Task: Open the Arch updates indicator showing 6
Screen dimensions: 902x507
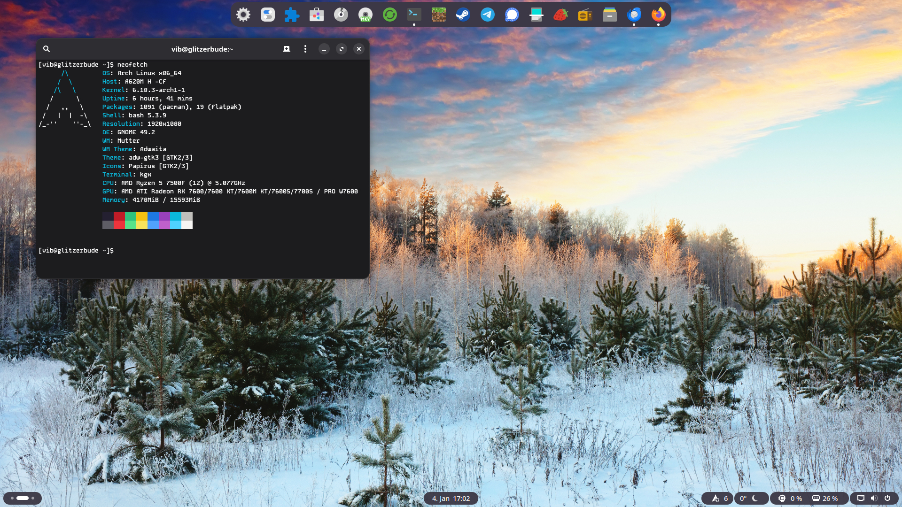Action: coord(719,499)
